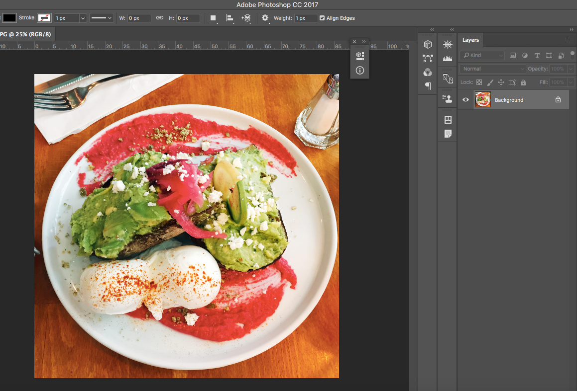577x391 pixels.
Task: Open the Properties floating panel icon
Action: point(360,56)
